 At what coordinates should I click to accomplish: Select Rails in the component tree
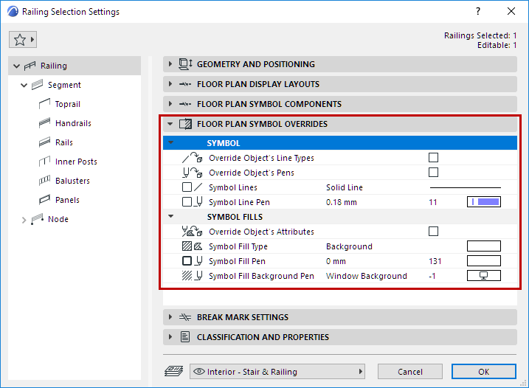[63, 142]
